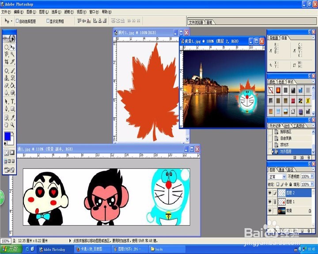The height and width of the screenshot is (254, 318).
Task: Click the blue foreground color swatch
Action: point(8,136)
